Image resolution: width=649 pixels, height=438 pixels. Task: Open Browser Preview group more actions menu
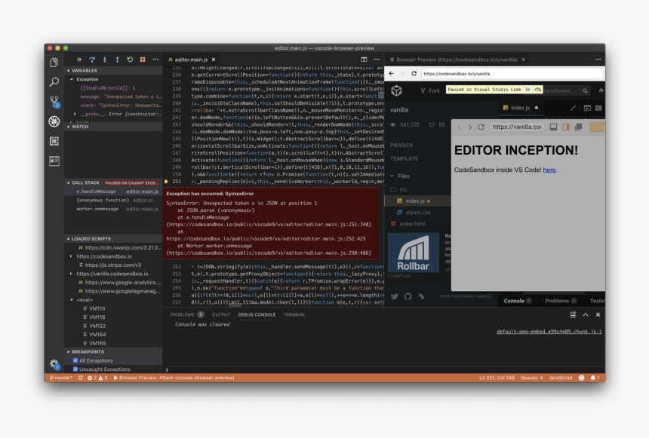pos(598,60)
